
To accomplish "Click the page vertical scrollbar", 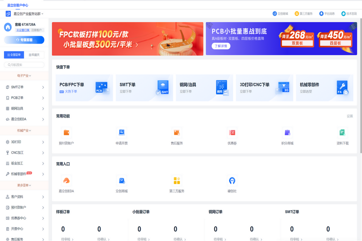I will 361,85.
